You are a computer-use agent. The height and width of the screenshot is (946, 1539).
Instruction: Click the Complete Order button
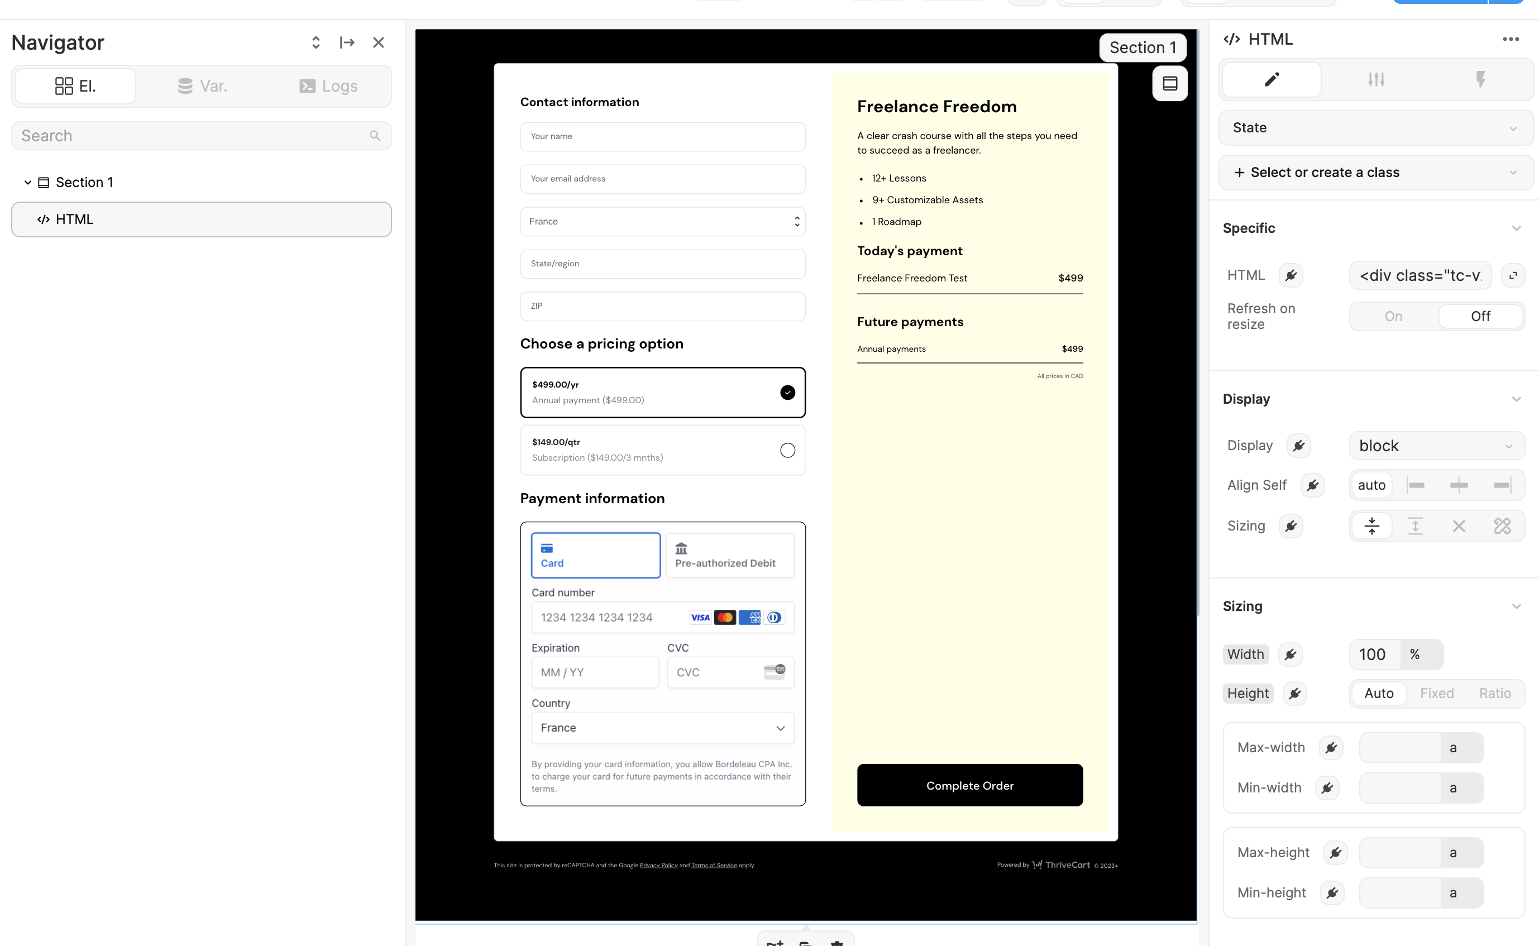point(970,785)
